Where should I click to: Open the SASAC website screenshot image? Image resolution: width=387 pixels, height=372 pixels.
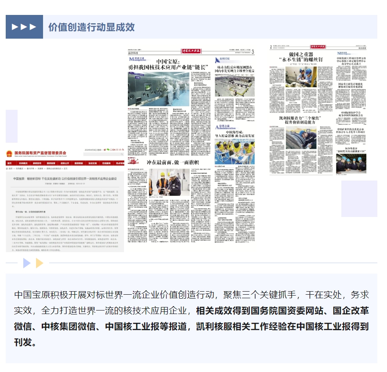pos(65,200)
